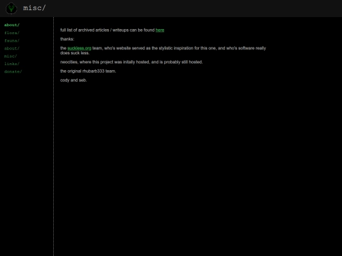Screen dimensions: 342x256
Task: Click the 'neocities, where this project' sentence
Action: pos(131,62)
